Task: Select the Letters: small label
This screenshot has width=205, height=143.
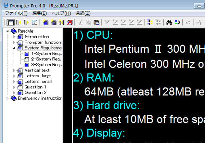Action: pos(38,82)
